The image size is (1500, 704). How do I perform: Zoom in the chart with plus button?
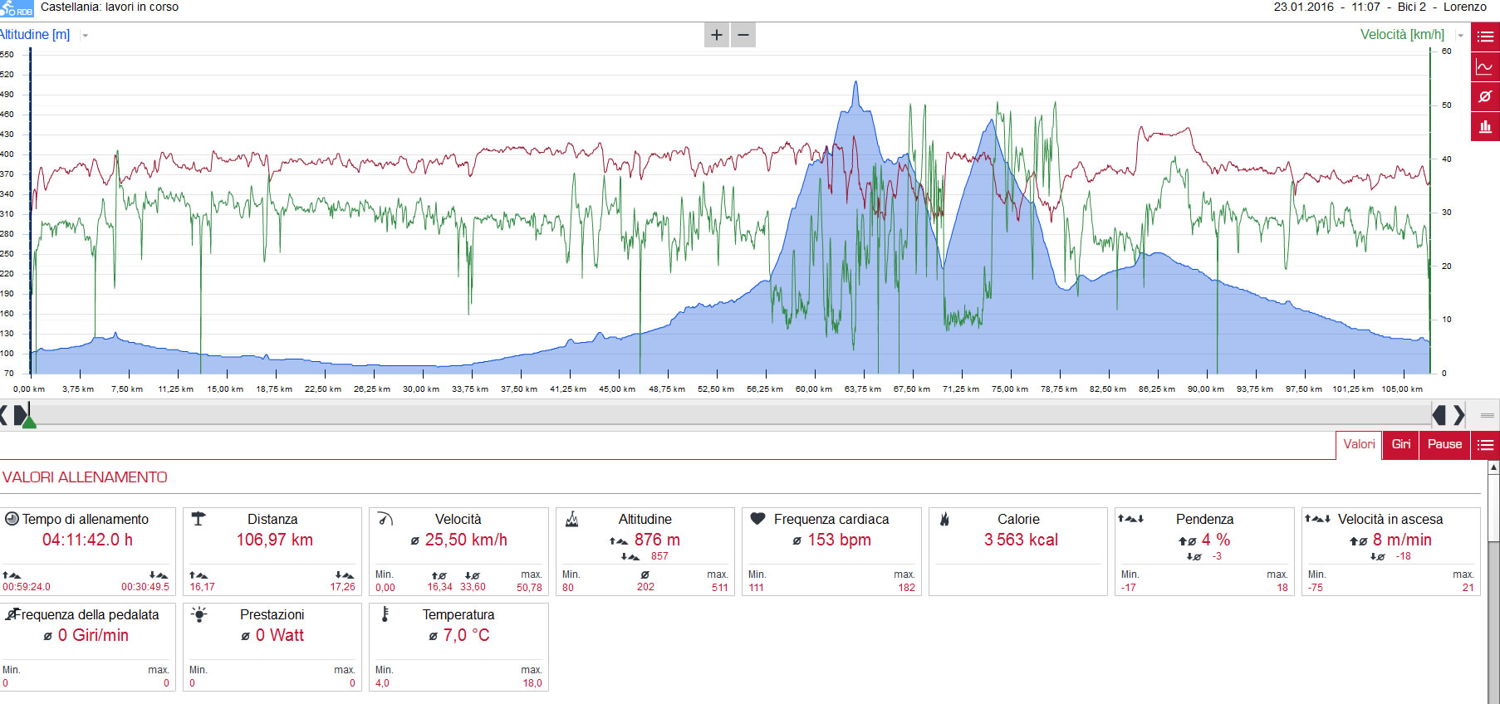[717, 35]
